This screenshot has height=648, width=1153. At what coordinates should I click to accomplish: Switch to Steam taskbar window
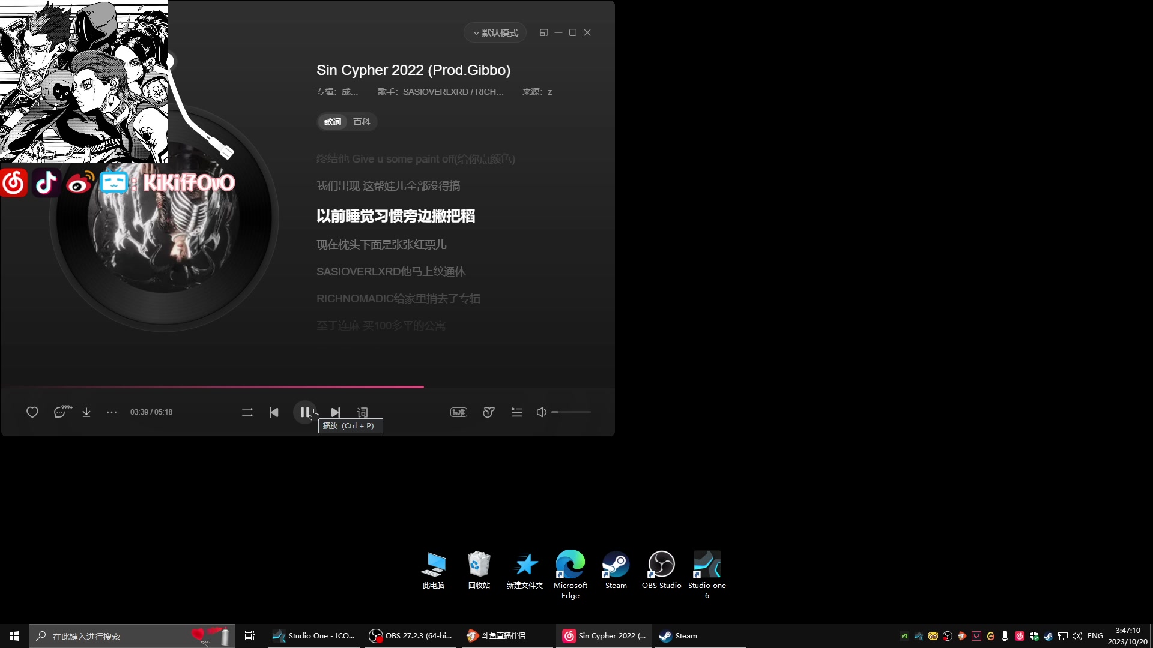700,636
